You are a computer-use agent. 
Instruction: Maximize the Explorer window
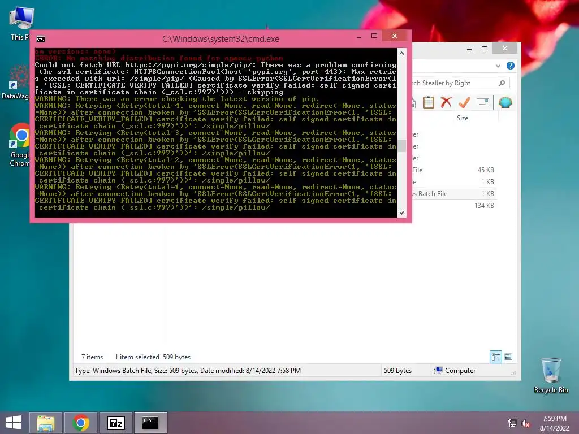coord(485,49)
